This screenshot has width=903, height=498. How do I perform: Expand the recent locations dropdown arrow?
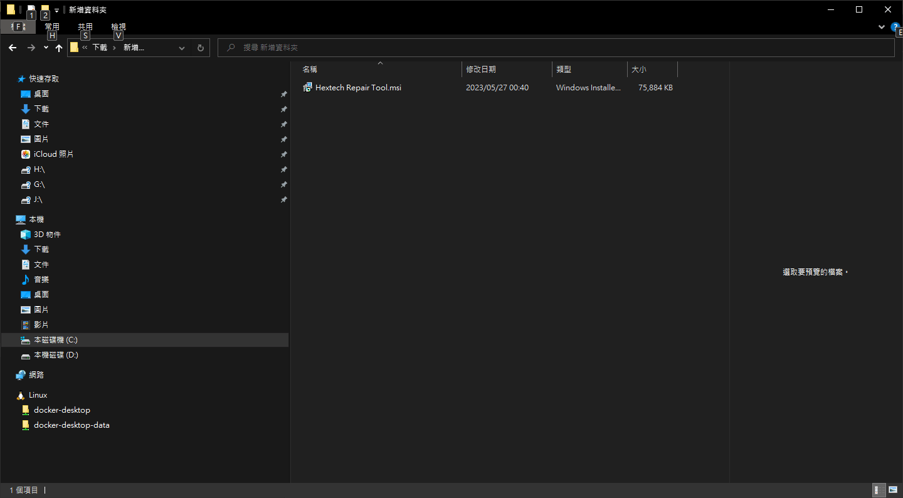tap(46, 48)
